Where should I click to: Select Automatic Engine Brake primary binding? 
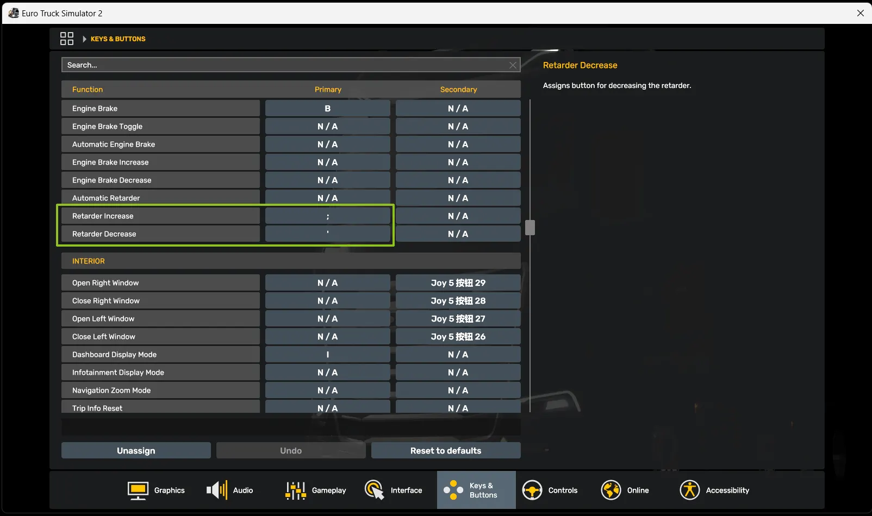(x=328, y=144)
